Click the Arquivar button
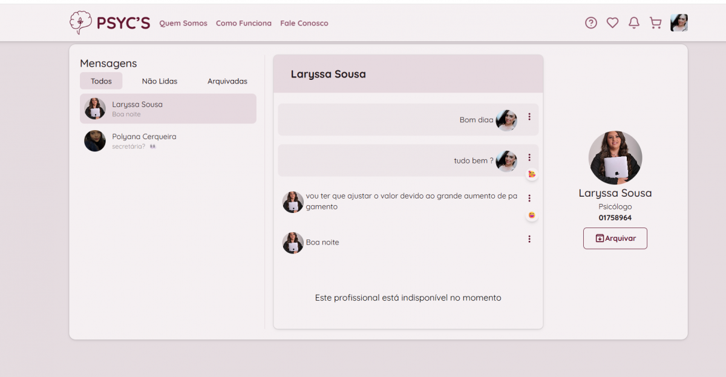The image size is (726, 377). [615, 238]
